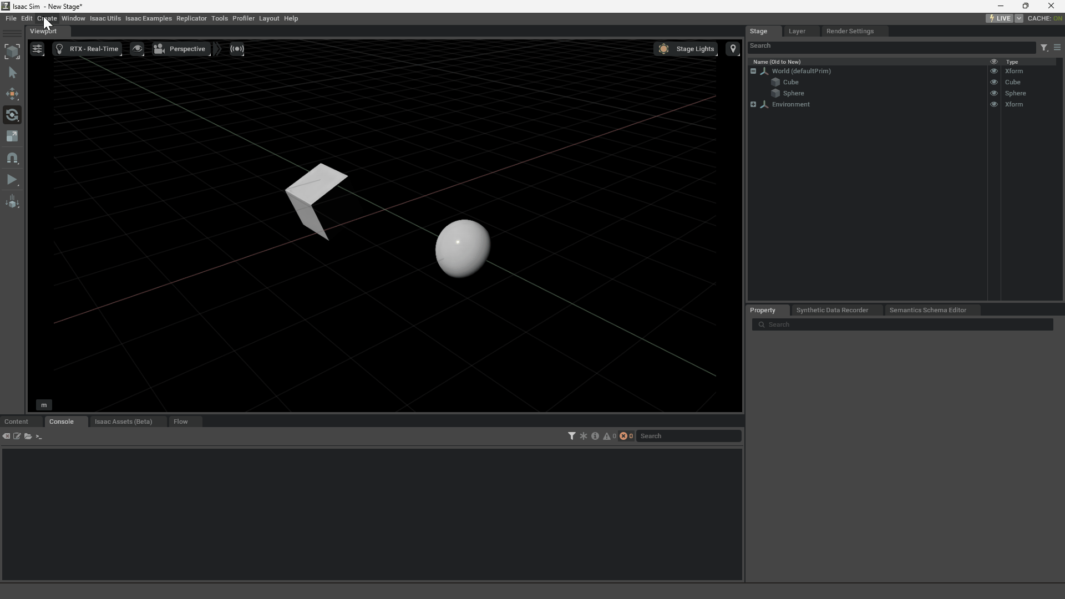Toggle visibility of Sphere in stage

click(x=993, y=93)
